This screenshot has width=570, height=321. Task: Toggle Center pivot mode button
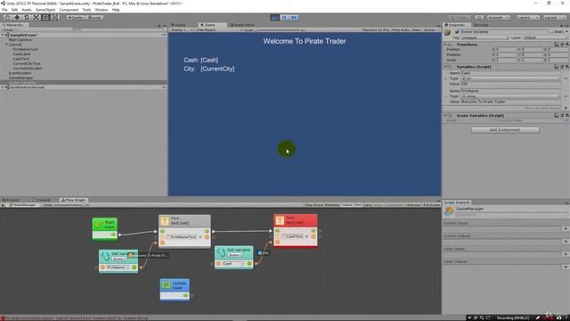coord(75,18)
